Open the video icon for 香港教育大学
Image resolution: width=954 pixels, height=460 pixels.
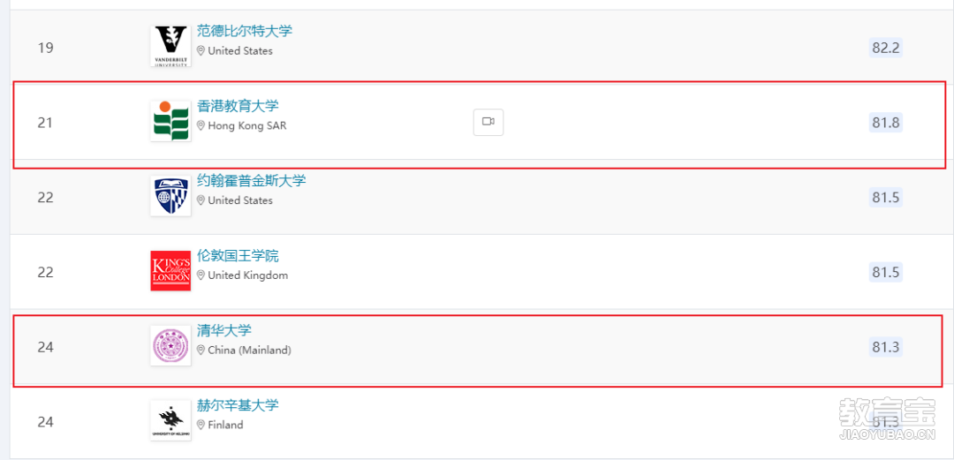coord(488,122)
